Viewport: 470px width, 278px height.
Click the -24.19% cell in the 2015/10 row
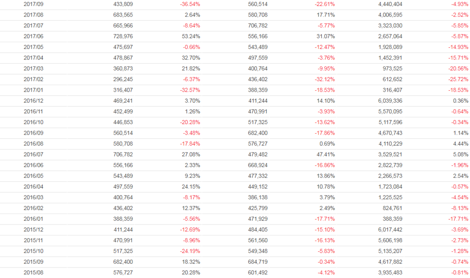tap(189, 251)
